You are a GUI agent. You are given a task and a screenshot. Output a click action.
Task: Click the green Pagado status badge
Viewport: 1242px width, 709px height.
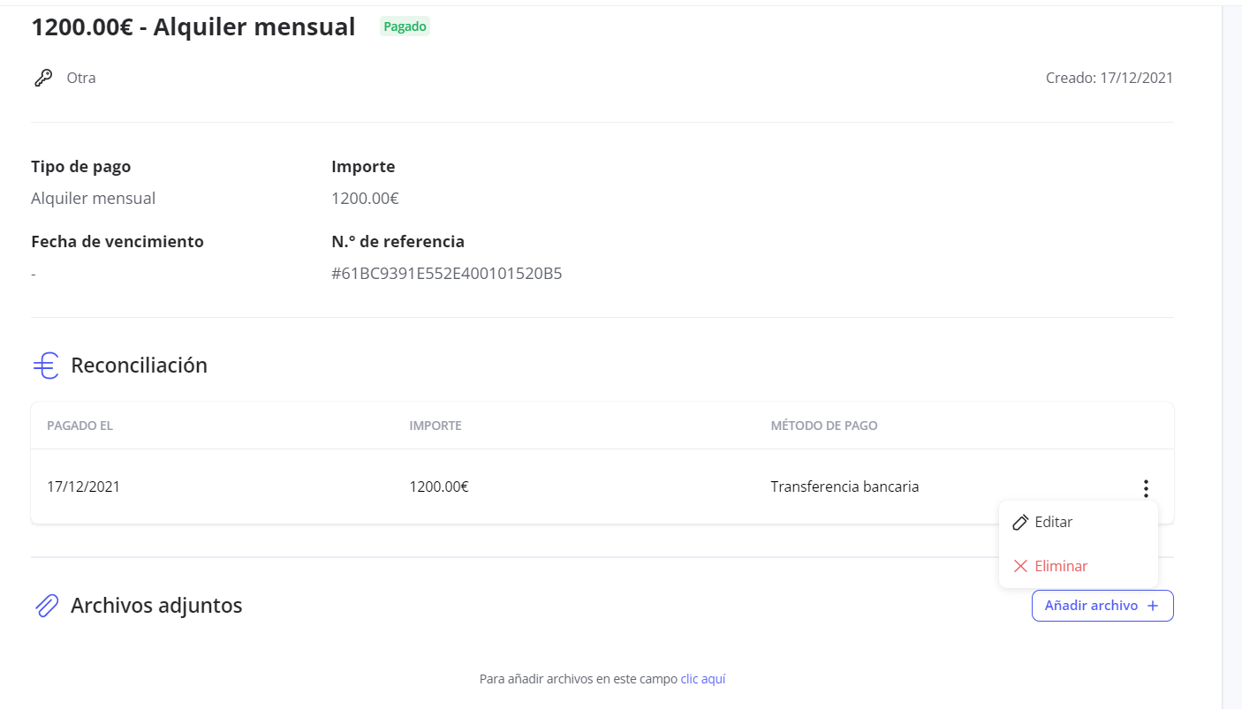point(405,26)
